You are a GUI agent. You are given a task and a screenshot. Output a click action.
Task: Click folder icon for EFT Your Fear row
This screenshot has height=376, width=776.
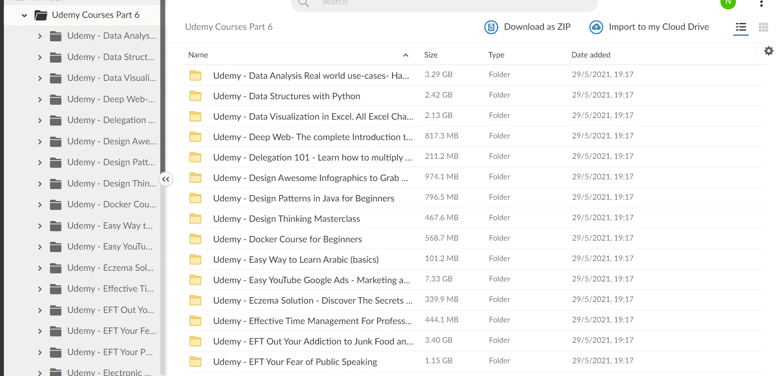pyautogui.click(x=195, y=362)
